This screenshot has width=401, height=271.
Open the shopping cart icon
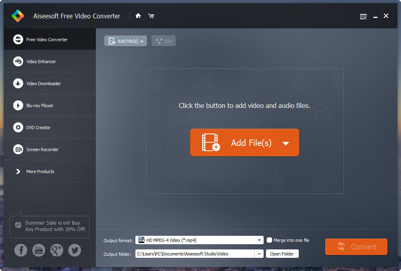[x=151, y=16]
